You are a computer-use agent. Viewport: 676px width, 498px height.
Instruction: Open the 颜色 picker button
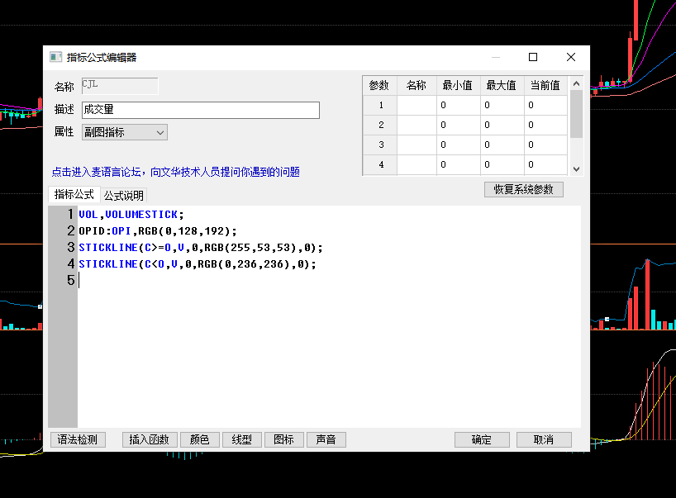[200, 439]
